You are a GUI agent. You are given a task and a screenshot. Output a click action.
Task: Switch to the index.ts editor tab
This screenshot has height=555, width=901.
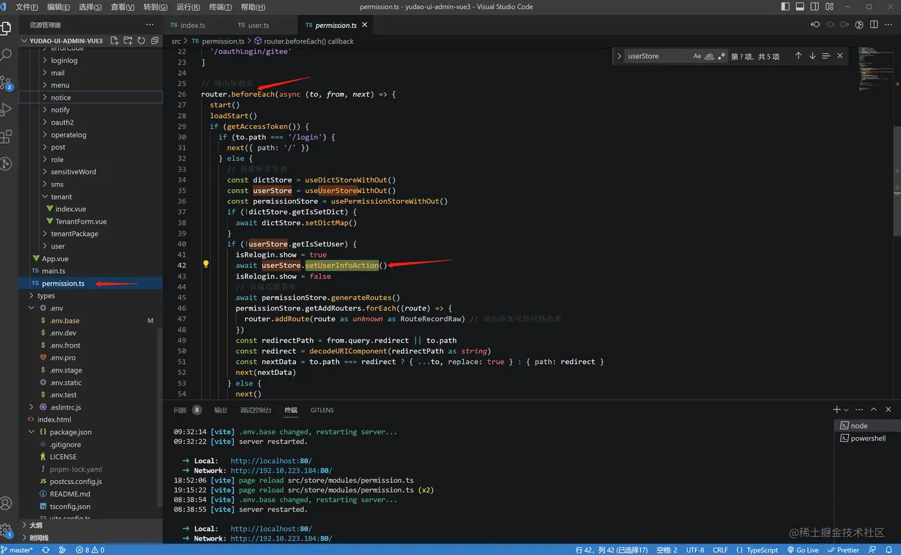[193, 25]
